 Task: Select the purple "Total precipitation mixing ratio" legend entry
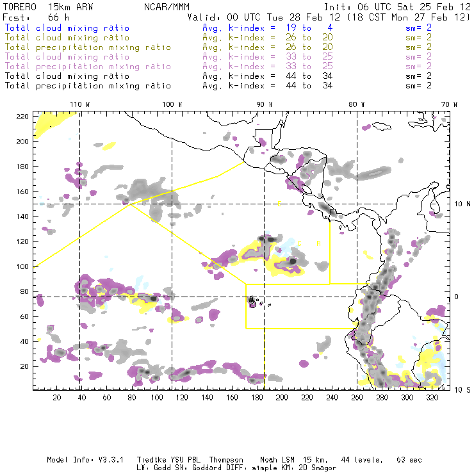[x=88, y=67]
